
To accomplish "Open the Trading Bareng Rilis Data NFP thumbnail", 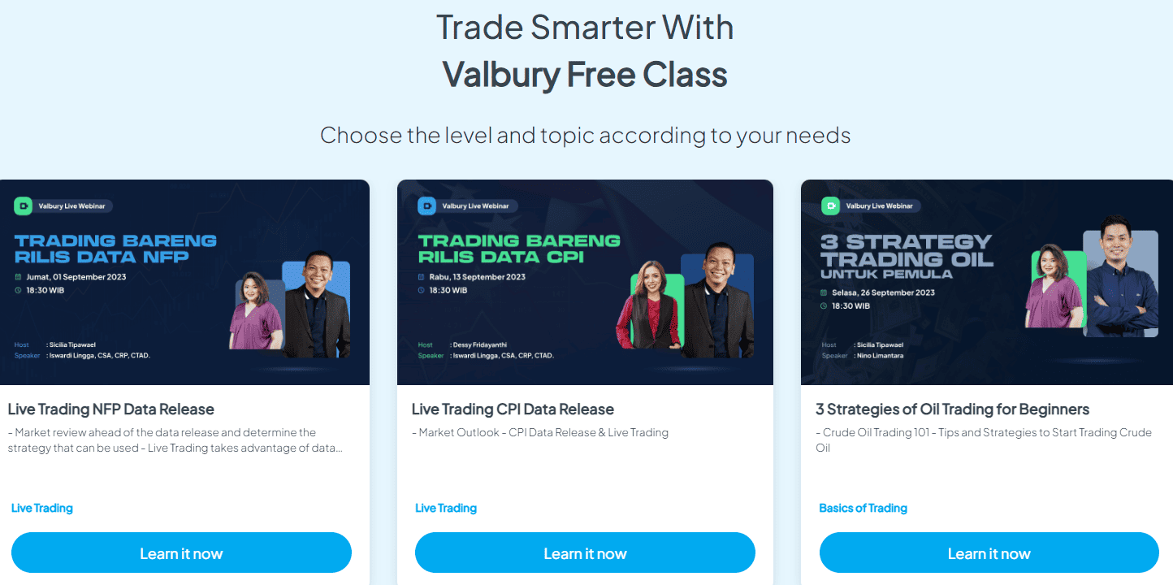I will pos(184,282).
